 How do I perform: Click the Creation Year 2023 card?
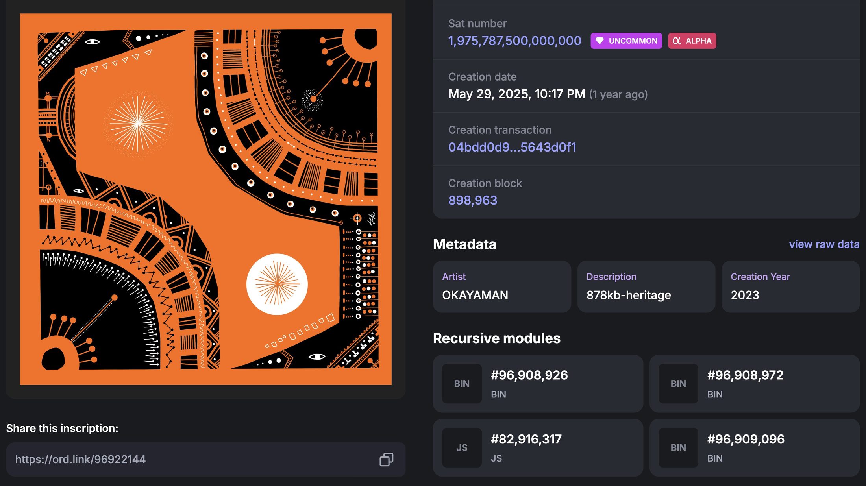coord(790,286)
